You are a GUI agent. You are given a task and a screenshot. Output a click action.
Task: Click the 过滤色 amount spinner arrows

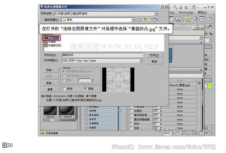161,111
